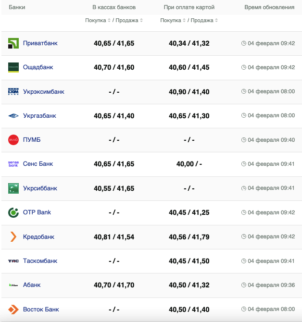Click the Банки column header
Viewport: 302px width, 322px height.
[17, 8]
